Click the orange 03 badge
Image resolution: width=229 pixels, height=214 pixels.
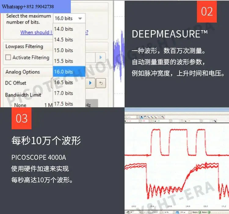[x=21, y=118]
